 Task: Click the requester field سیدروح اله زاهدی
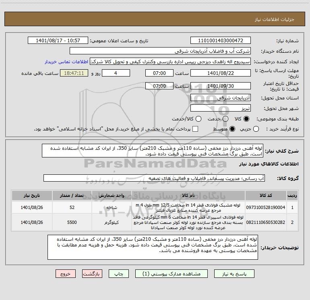point(170,62)
